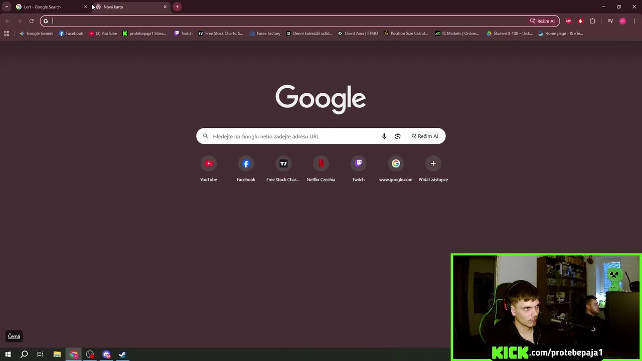
Task: Click the Černá theme label
Action: click(x=14, y=336)
